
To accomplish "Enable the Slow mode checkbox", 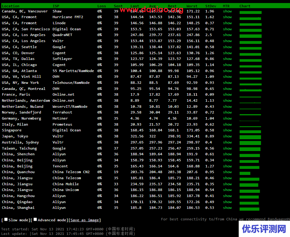I will (x=6, y=219).
